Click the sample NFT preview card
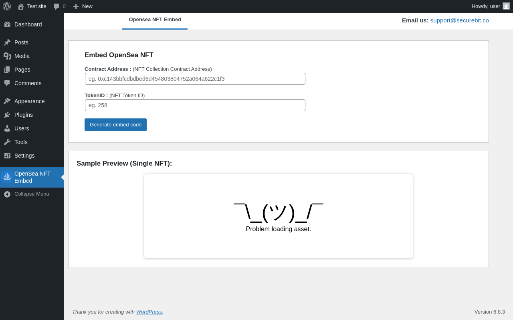 tap(279, 216)
